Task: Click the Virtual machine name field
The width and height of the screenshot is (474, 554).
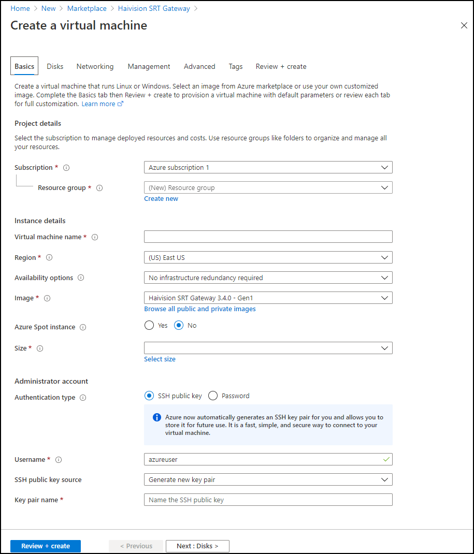Action: point(268,237)
